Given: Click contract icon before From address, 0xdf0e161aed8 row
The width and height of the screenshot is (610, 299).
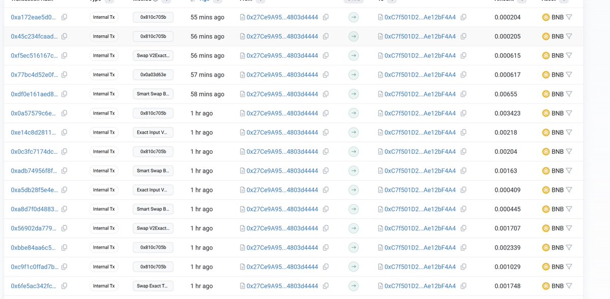Looking at the screenshot, I should point(242,94).
